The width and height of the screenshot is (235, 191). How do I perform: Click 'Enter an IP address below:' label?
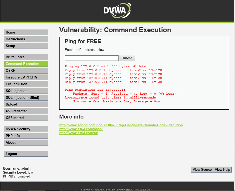click(85, 50)
